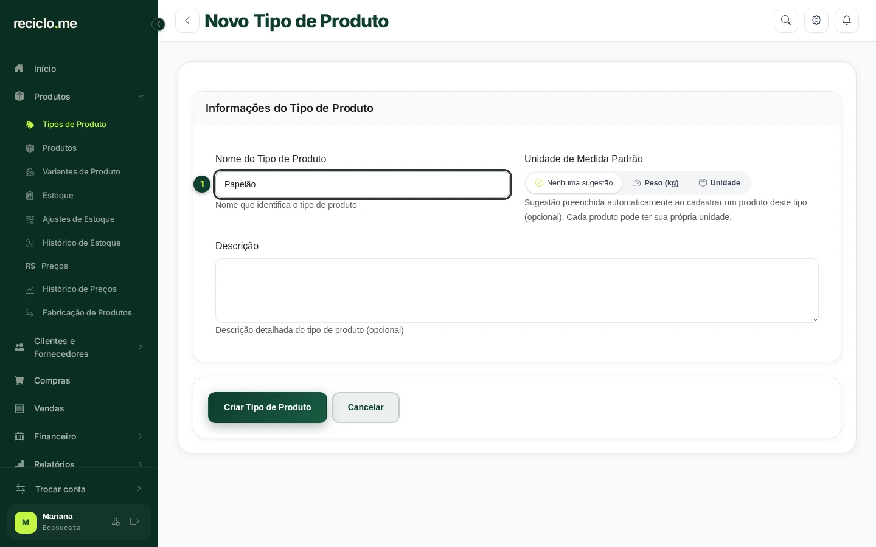Click the green M avatar
This screenshot has height=547, width=876.
26,522
